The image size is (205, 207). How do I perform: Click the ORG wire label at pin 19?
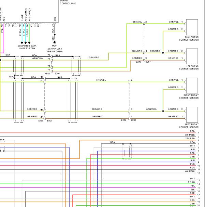coord(192,200)
